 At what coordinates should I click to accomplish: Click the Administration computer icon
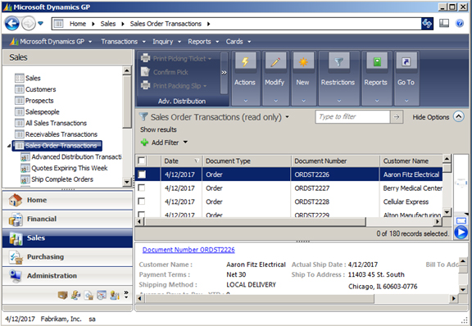[x=16, y=276]
